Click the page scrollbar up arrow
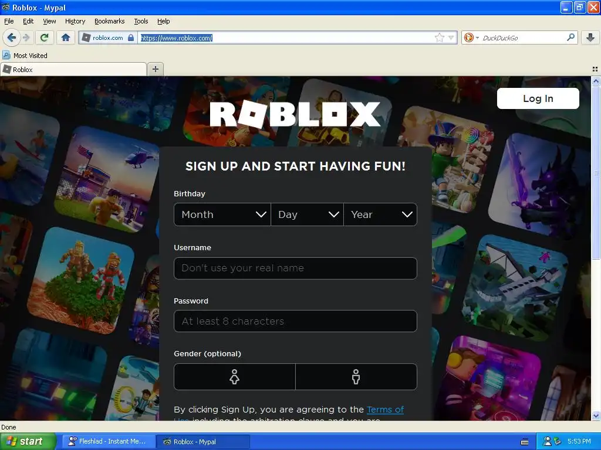The width and height of the screenshot is (601, 450). point(596,81)
